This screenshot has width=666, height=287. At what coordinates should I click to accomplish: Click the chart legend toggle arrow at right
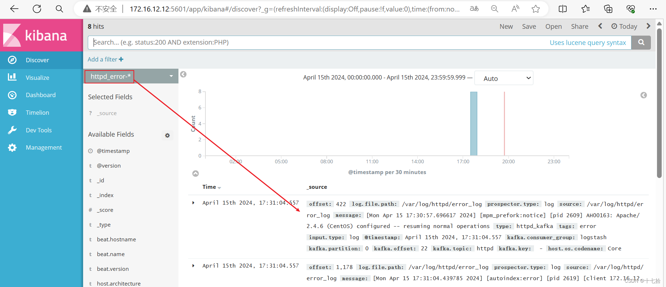coord(644,95)
